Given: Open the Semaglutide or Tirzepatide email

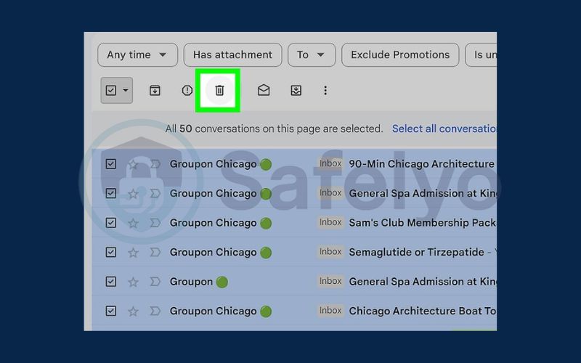Looking at the screenshot, I should coord(416,252).
